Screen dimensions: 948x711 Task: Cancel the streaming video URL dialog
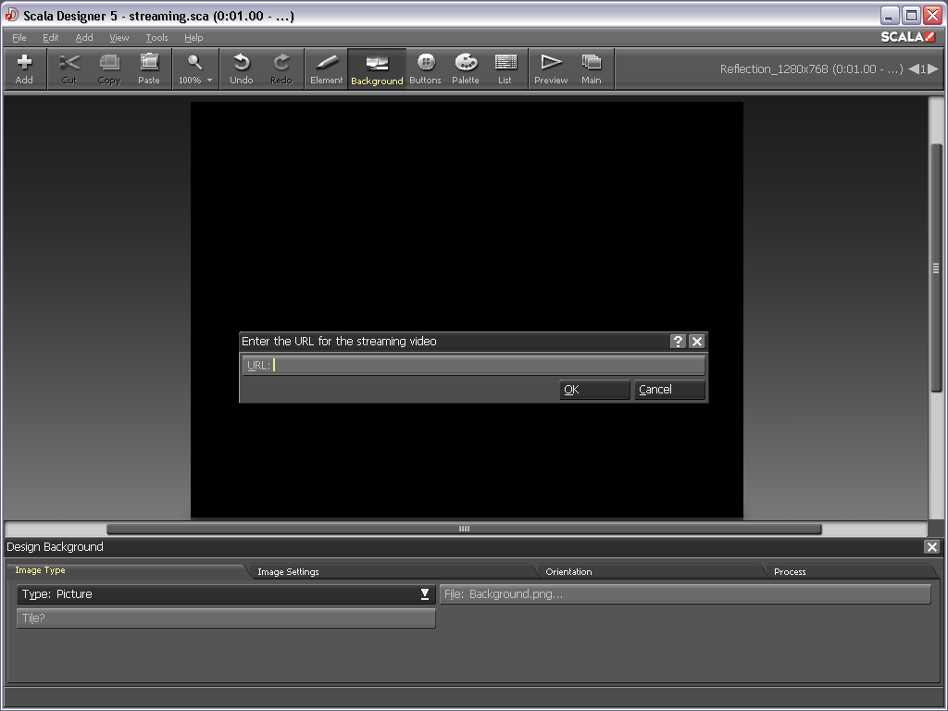(x=669, y=390)
